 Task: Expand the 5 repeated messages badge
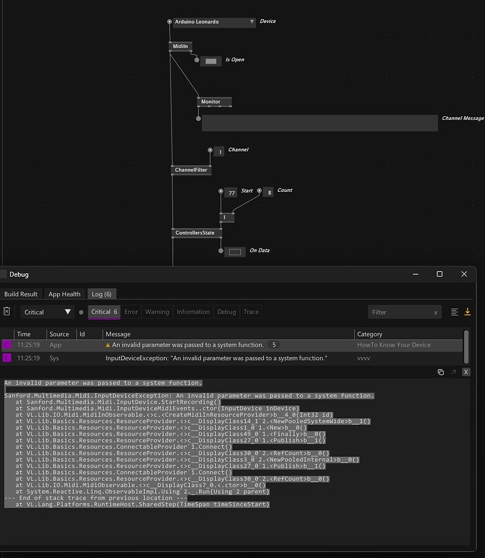(x=274, y=345)
